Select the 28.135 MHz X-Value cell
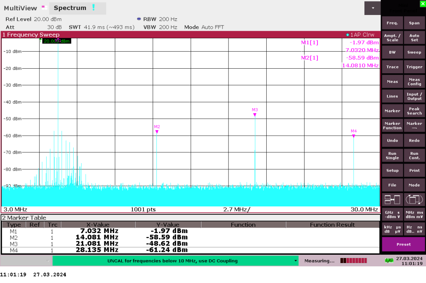This screenshot has height=283, width=426. coord(97,250)
